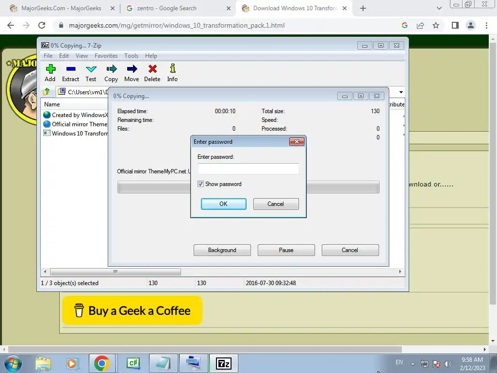The height and width of the screenshot is (373, 497).
Task: Reload the page in Chrome
Action: 42,25
